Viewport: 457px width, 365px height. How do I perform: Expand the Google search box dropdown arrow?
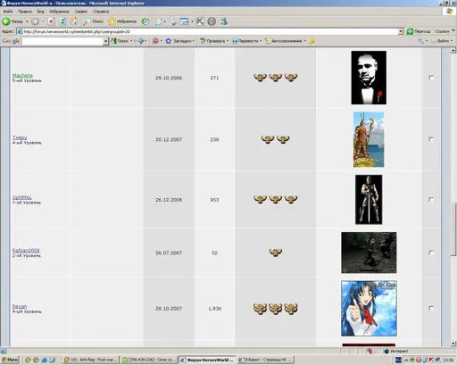click(105, 41)
